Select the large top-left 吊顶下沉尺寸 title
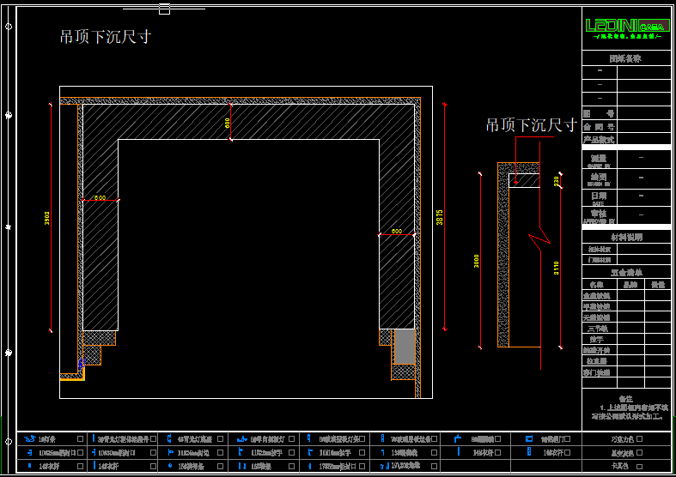 pyautogui.click(x=106, y=37)
